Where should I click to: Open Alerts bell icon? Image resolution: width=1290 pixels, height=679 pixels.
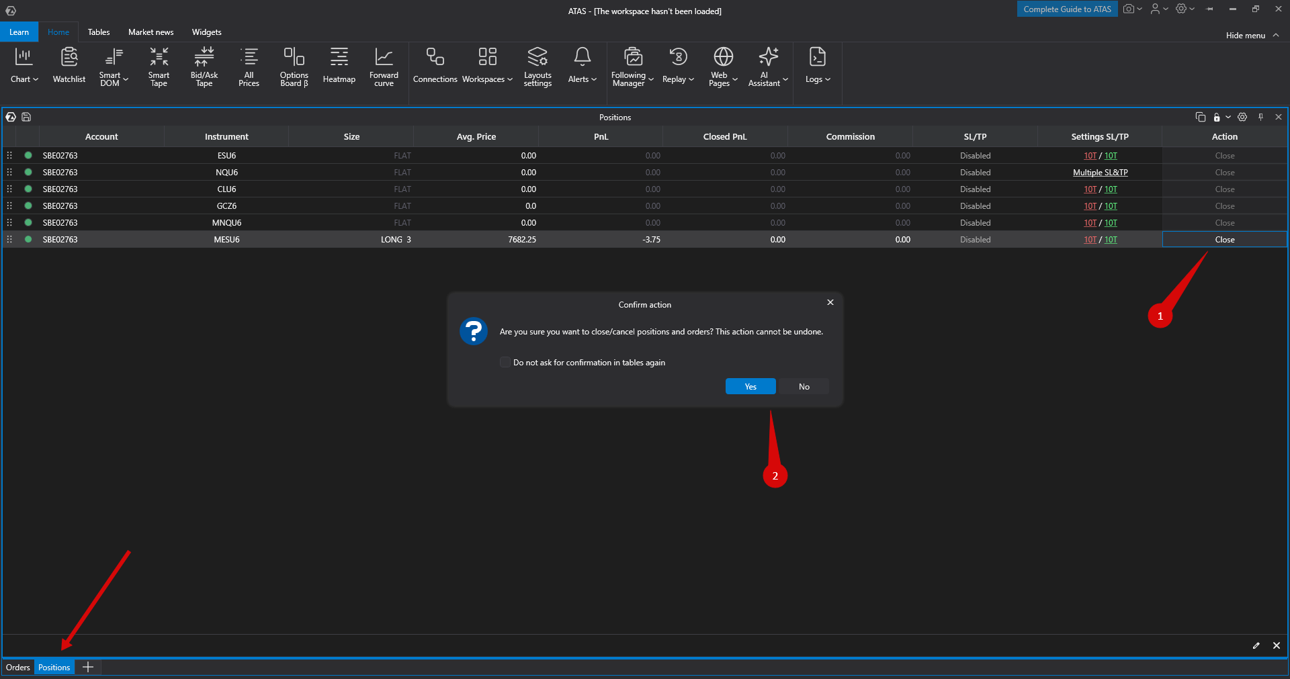tap(582, 56)
